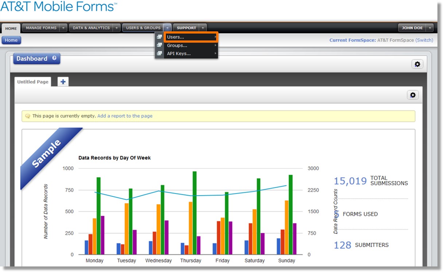Click the FORMS USED label
This screenshot has width=444, height=273.
(x=360, y=214)
